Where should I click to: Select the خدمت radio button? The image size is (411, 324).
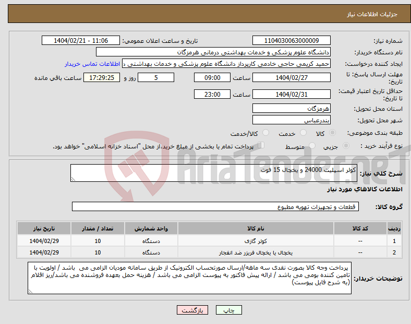click(303, 133)
